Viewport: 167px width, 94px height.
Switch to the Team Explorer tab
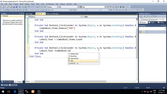point(152,22)
